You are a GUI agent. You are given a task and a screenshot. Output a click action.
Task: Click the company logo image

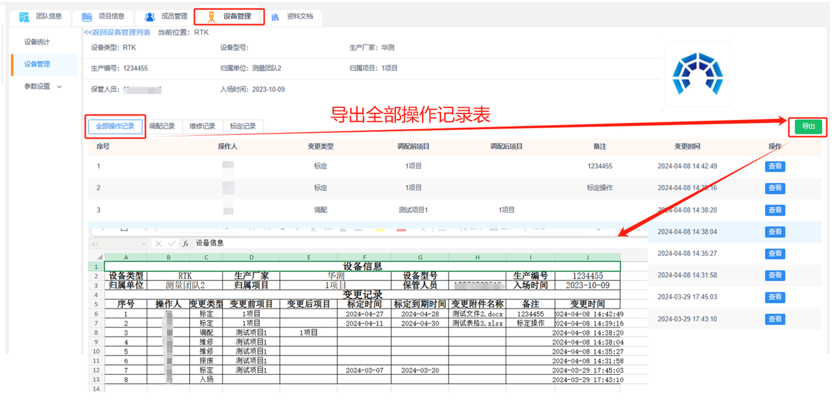tap(697, 73)
